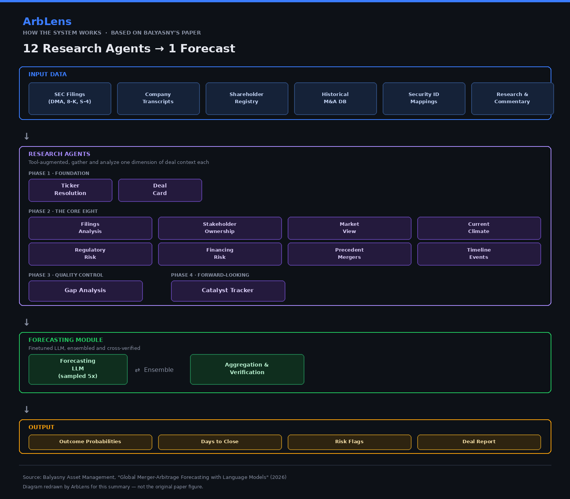Image resolution: width=570 pixels, height=499 pixels.
Task: Click the ArbLens logo title
Action: tap(47, 22)
